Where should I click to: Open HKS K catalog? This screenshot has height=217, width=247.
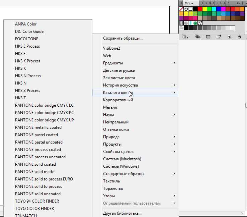[48, 68]
